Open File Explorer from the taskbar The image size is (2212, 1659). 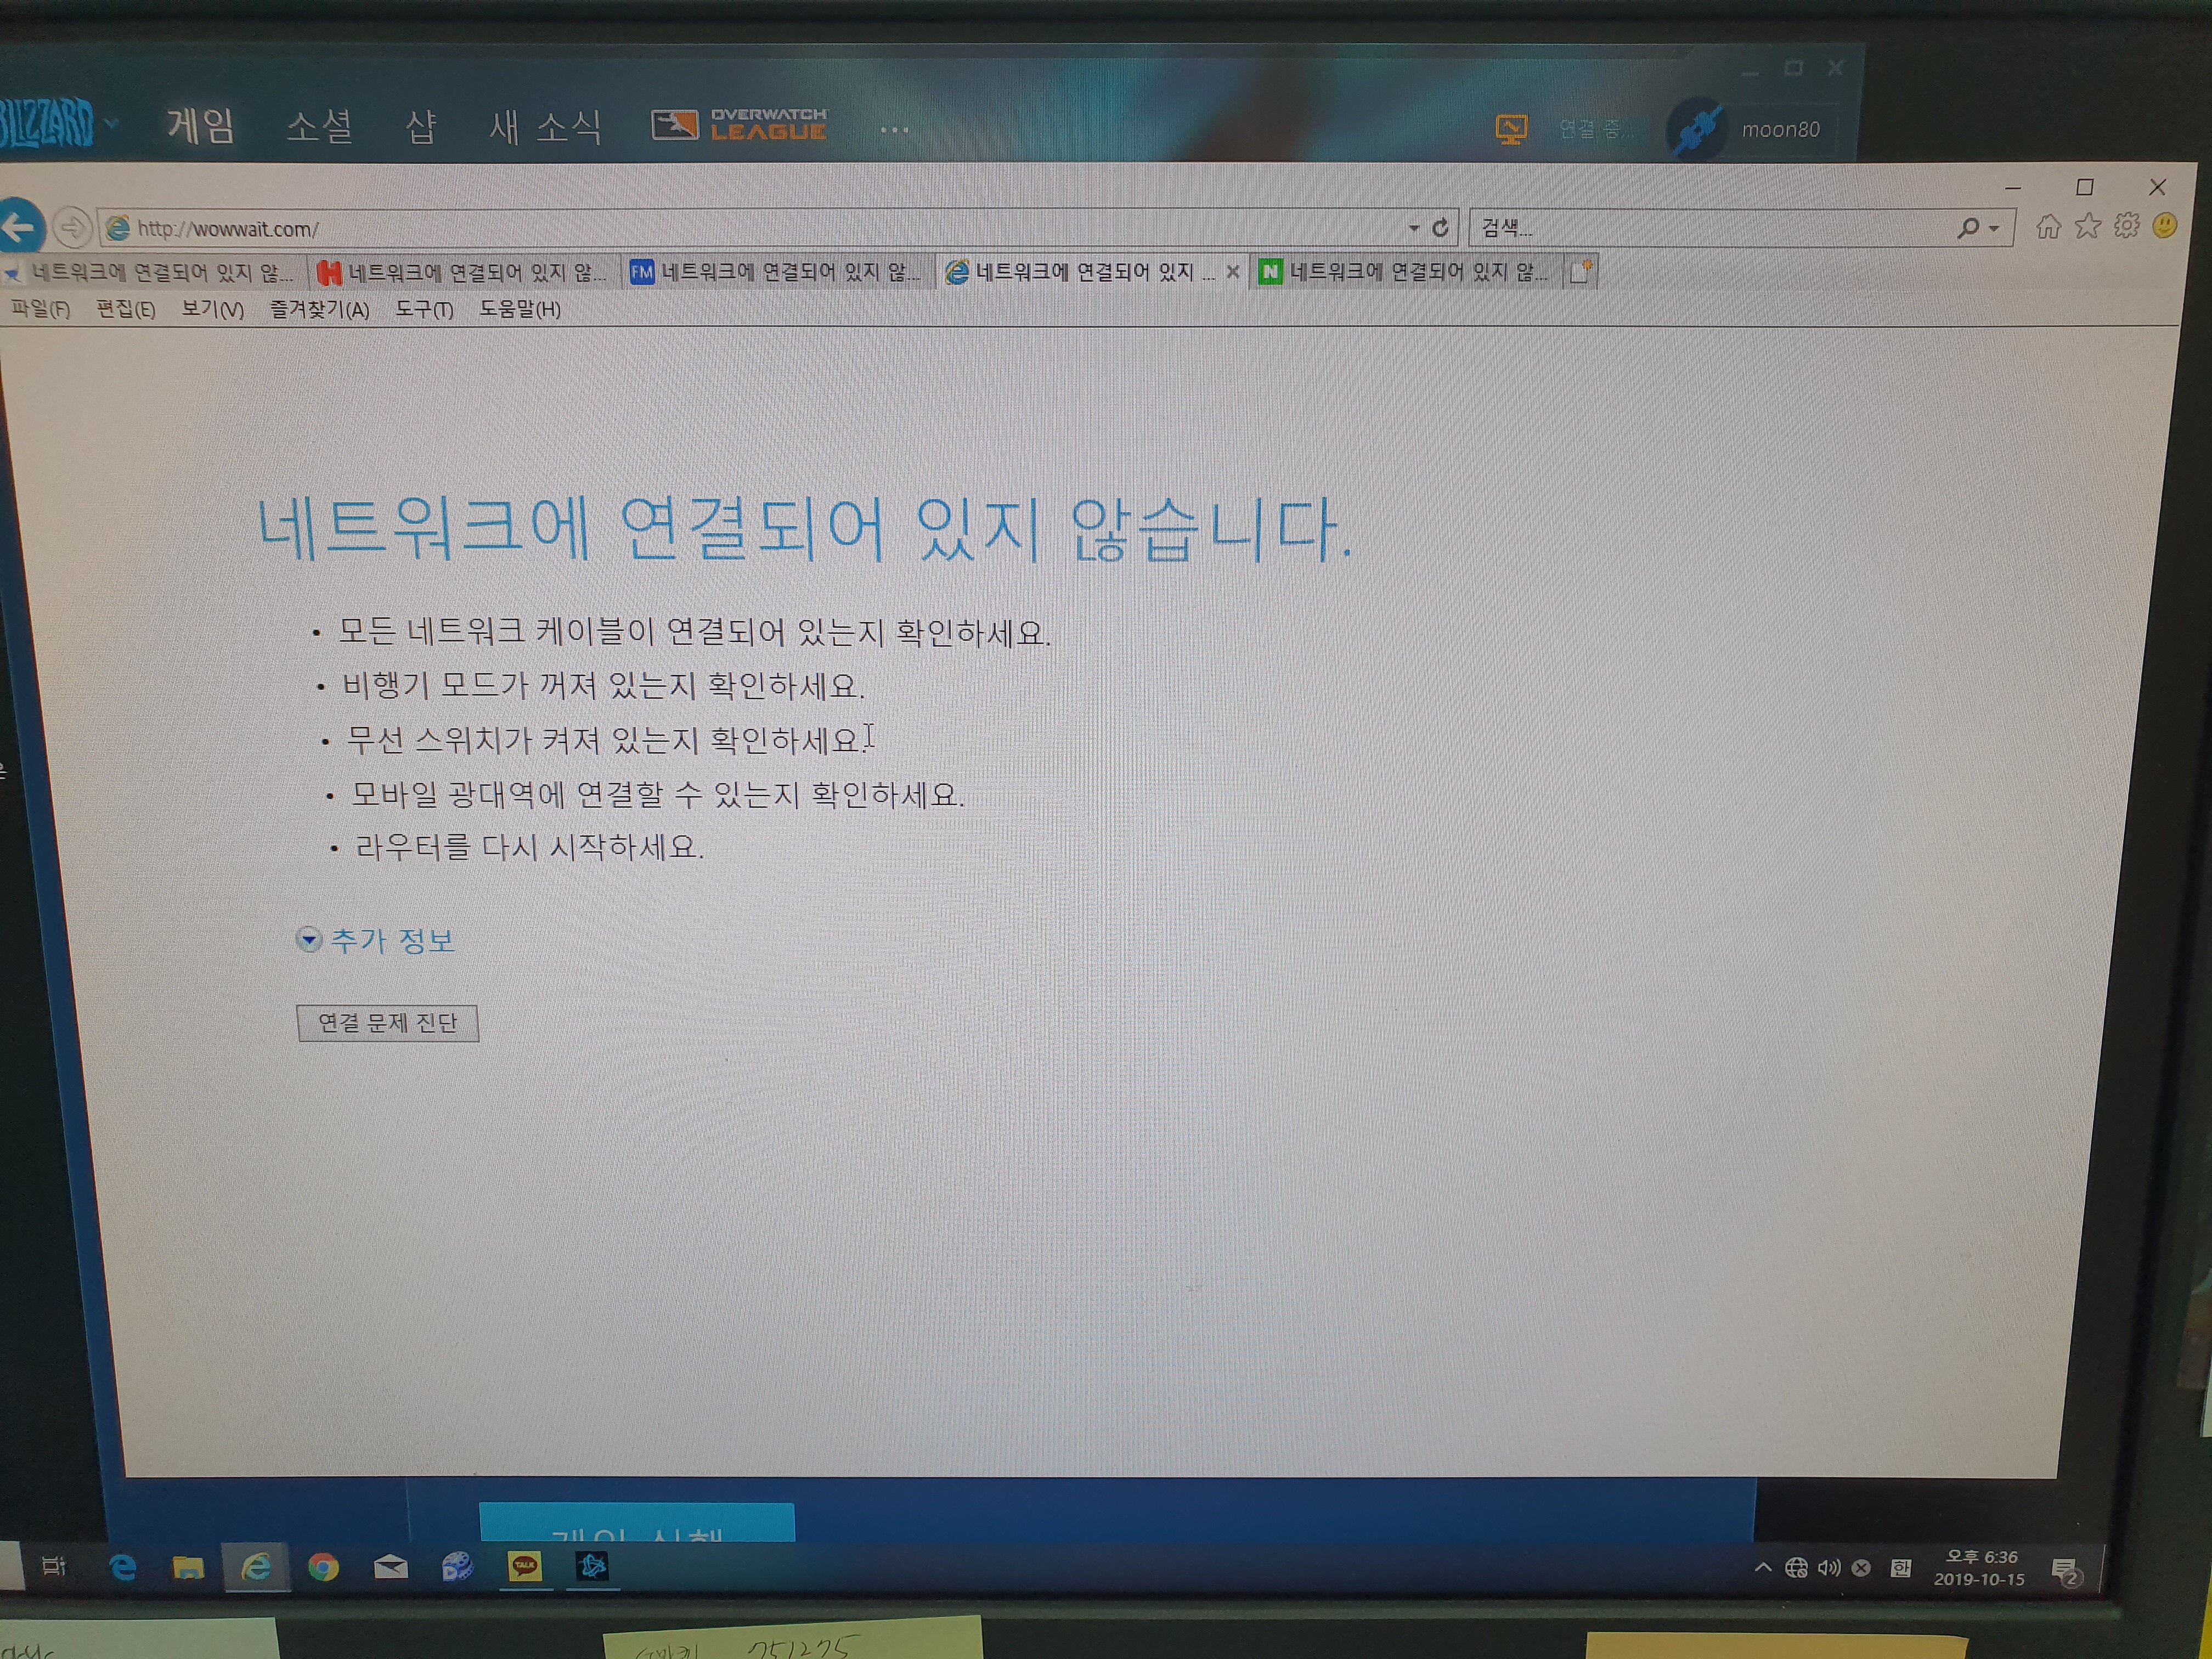[x=188, y=1567]
